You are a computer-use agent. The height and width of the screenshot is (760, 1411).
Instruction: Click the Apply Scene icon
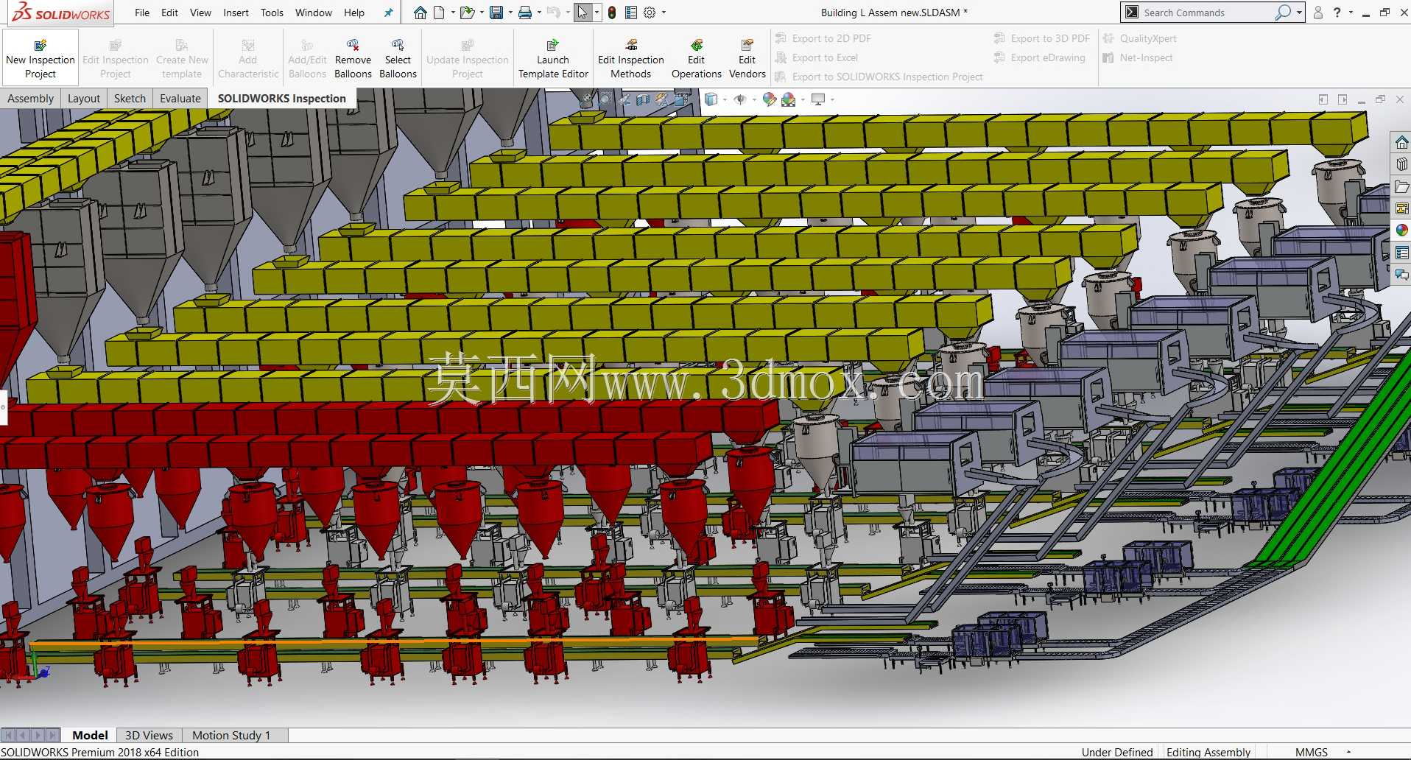pos(788,99)
